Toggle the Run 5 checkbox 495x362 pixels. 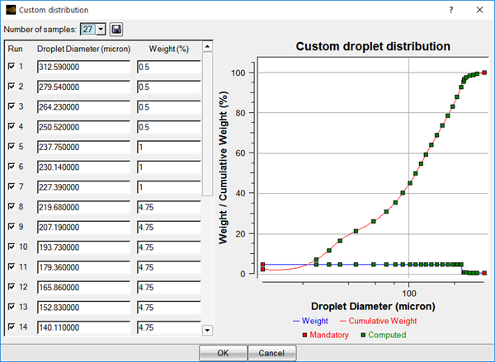[x=11, y=145]
